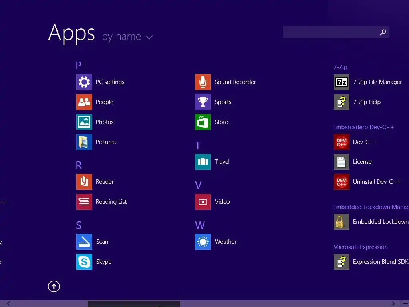Open the PC settings gear icon
The height and width of the screenshot is (307, 409).
(x=84, y=82)
